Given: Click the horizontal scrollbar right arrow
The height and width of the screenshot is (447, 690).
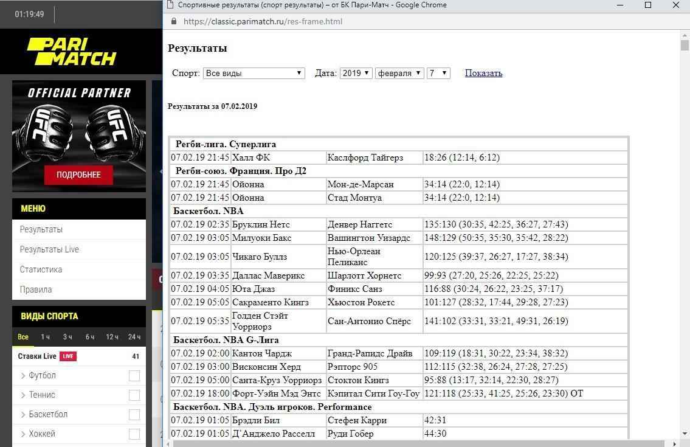Looking at the screenshot, I should click(x=675, y=443).
